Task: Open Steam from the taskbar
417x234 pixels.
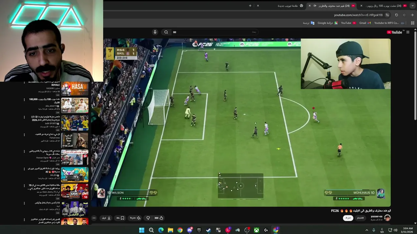Action: [x=208, y=230]
